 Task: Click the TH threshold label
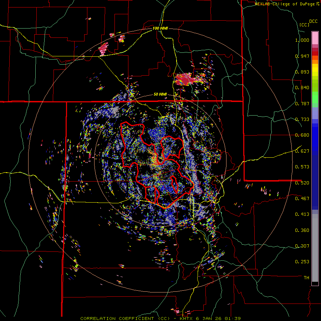(x=306, y=278)
